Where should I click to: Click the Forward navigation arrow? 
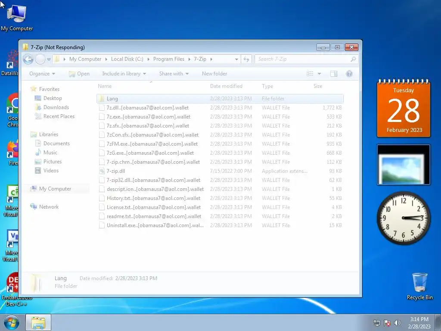point(40,59)
